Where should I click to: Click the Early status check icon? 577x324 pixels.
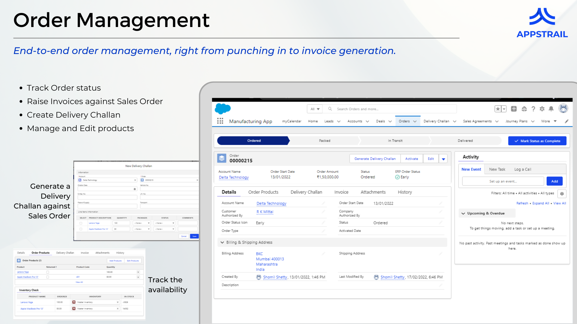click(397, 177)
